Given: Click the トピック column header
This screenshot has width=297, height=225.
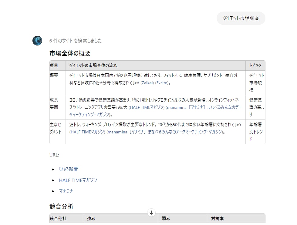Looking at the screenshot, I should [x=255, y=65].
